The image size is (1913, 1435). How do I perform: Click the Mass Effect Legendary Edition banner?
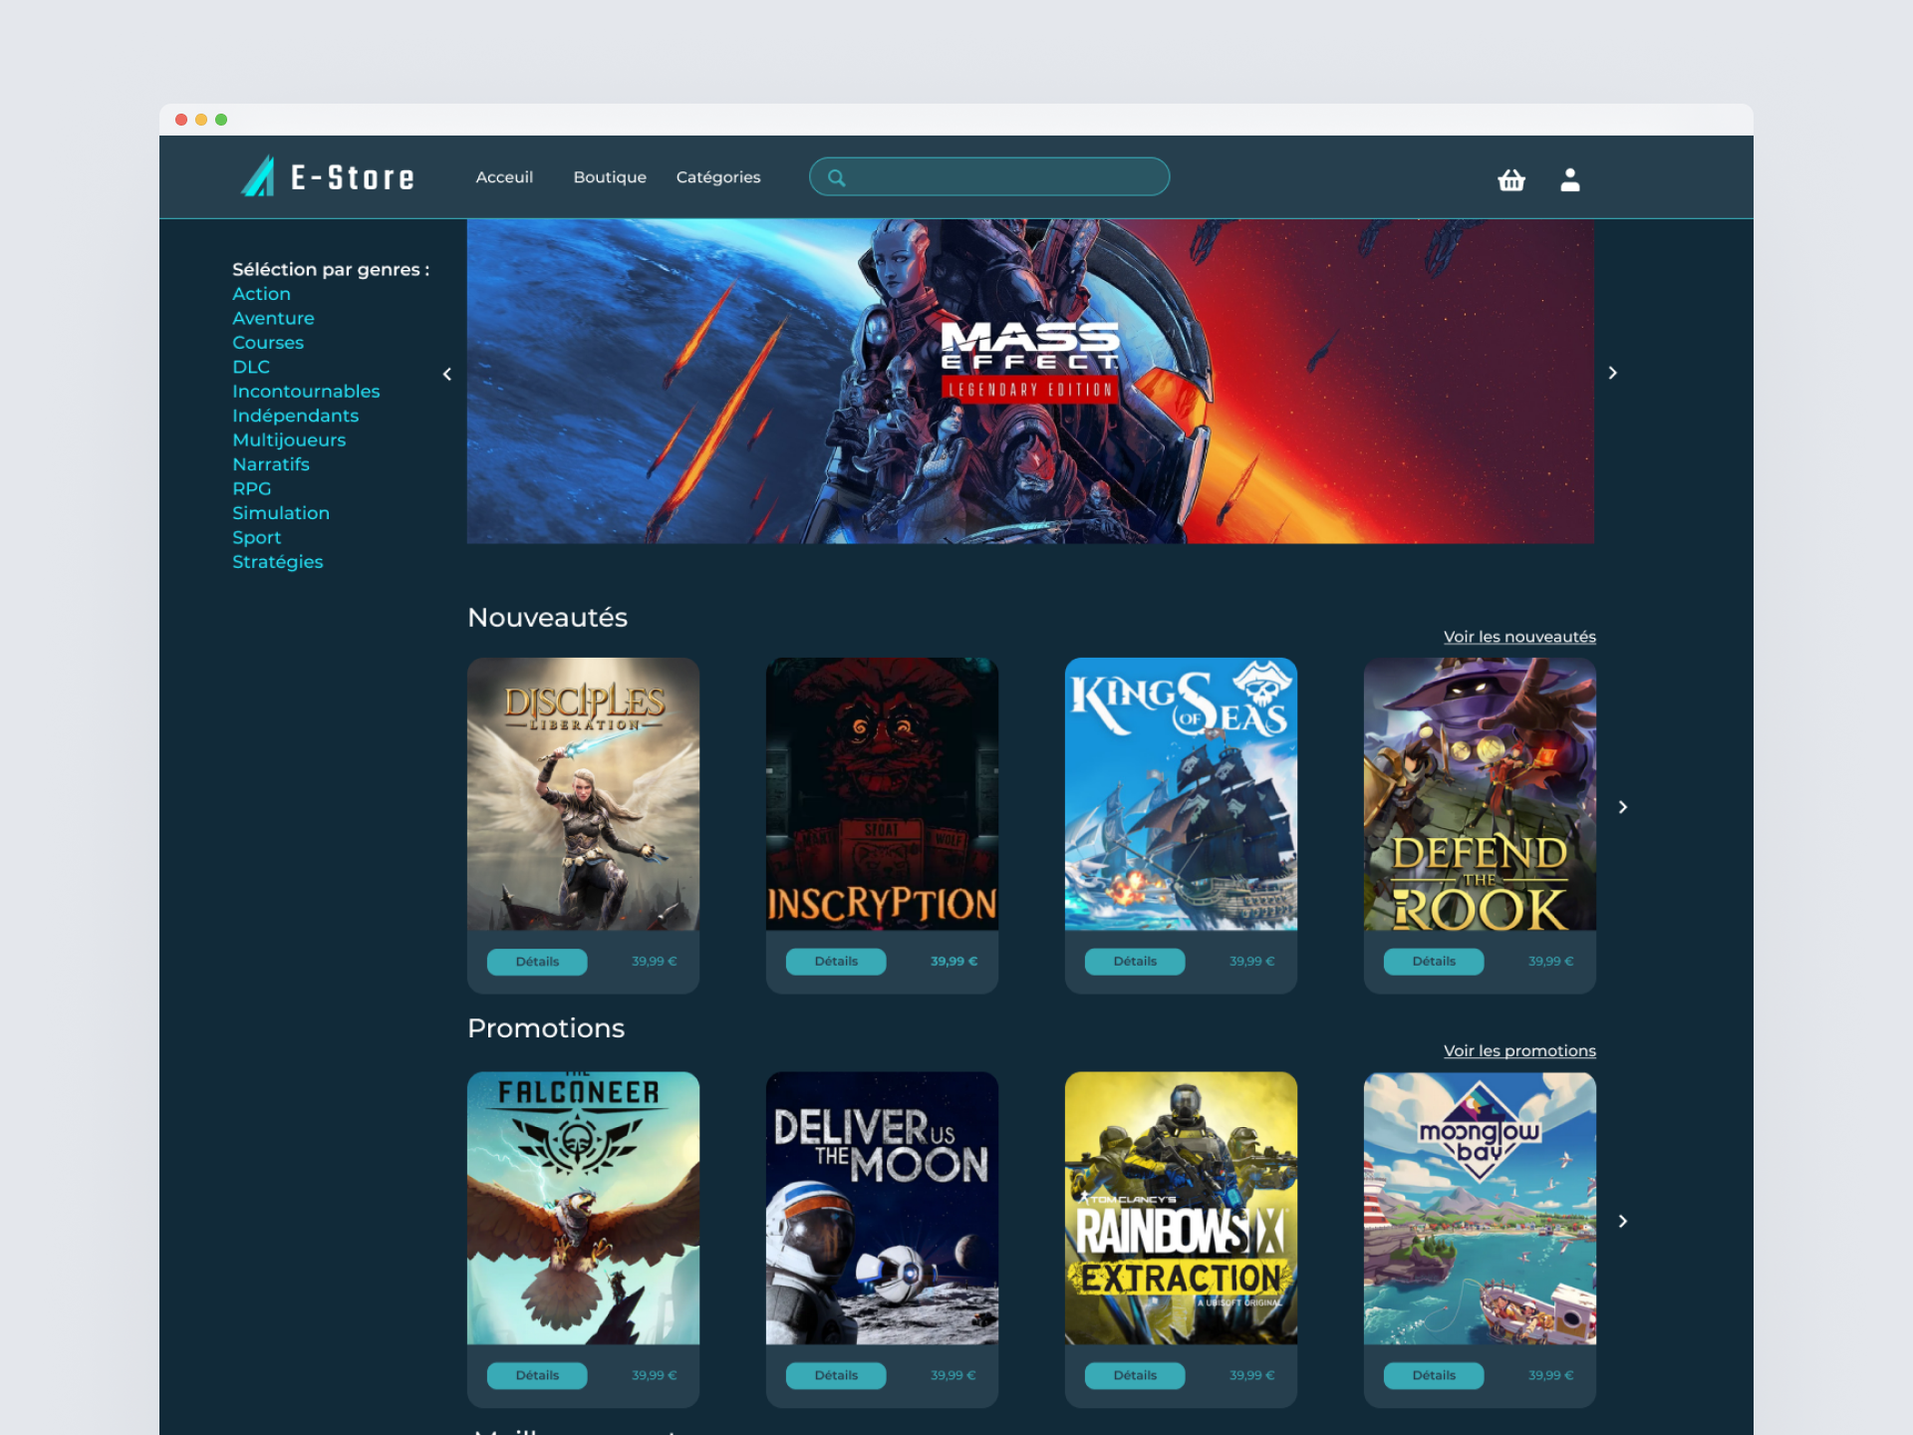click(x=1030, y=382)
